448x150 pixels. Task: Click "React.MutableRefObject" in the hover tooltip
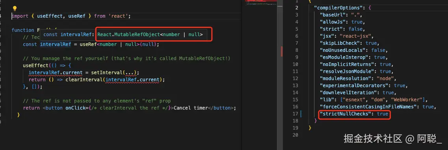point(128,35)
